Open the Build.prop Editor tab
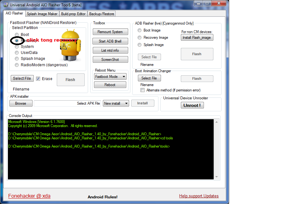Viewport: 303px width, 204px height. [x=73, y=14]
